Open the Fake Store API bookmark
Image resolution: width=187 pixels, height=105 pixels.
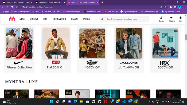pyautogui.click(x=111, y=11)
